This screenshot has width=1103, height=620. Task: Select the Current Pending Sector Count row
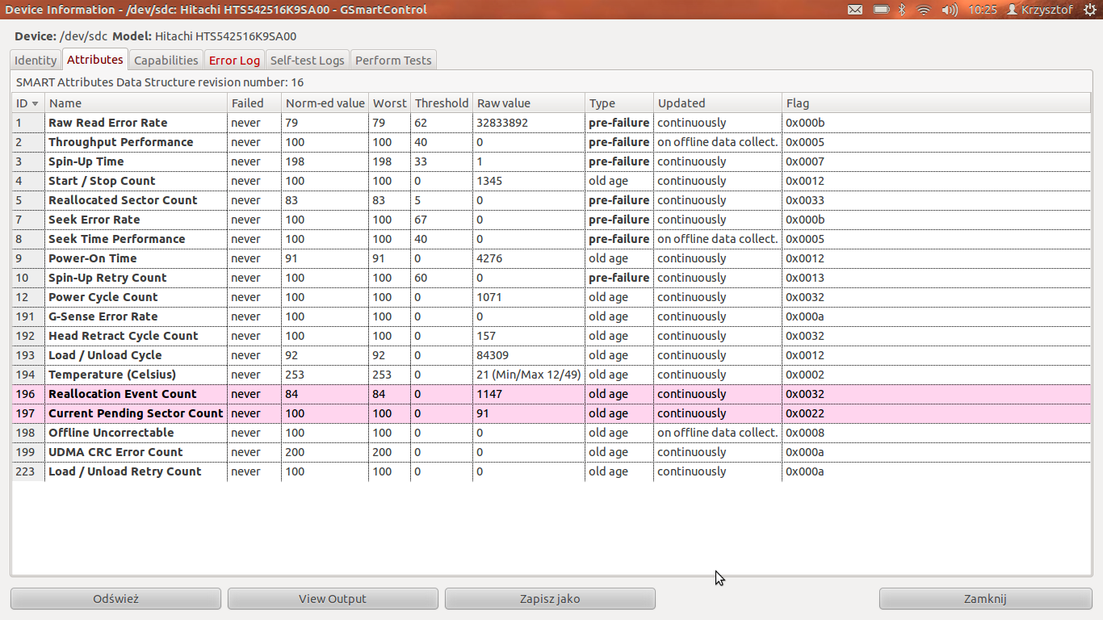click(x=551, y=413)
